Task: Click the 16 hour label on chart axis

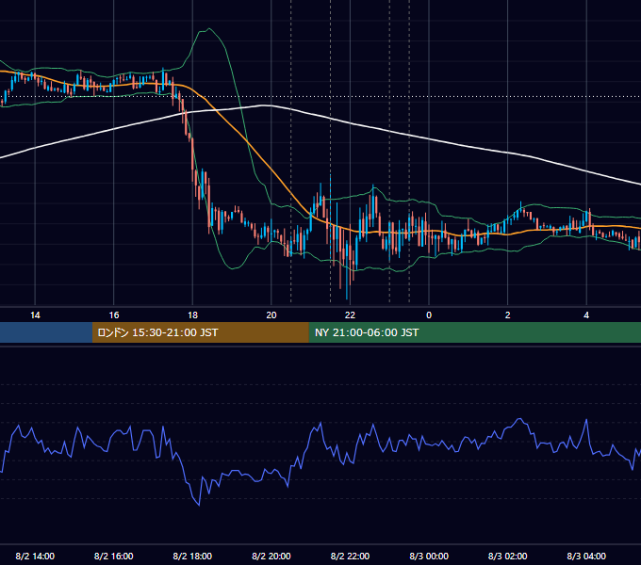Action: click(114, 315)
